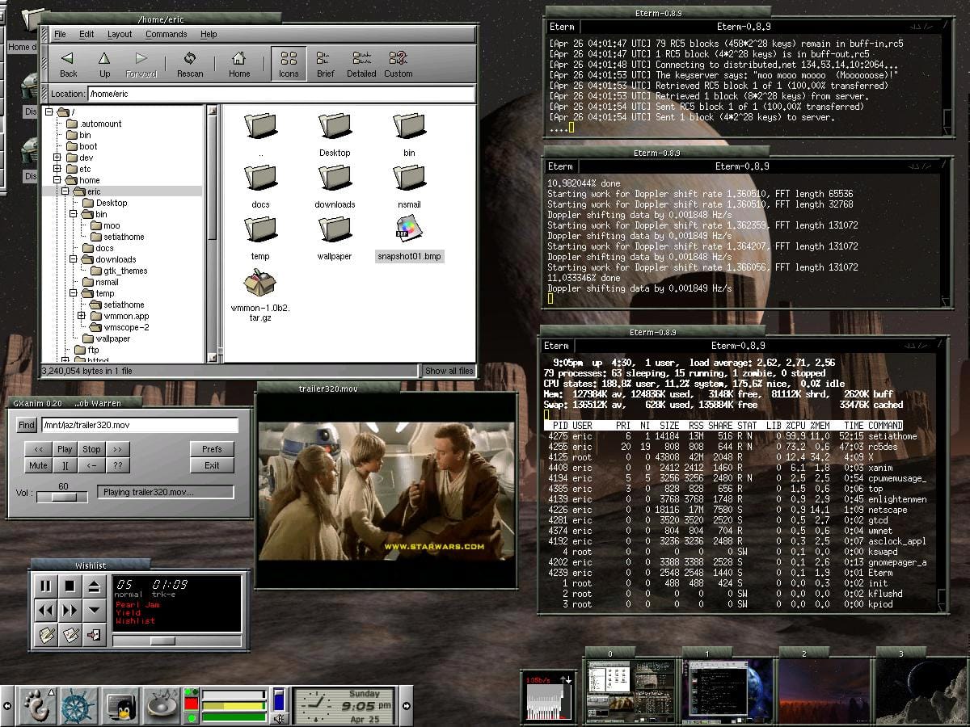The width and height of the screenshot is (970, 727).
Task: Click the satellite dish panel launcher
Action: [x=162, y=706]
